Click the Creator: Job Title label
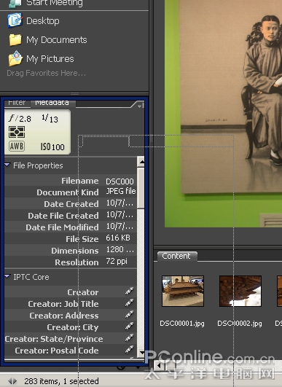Viewport: 282px width, 387px height. click(63, 304)
